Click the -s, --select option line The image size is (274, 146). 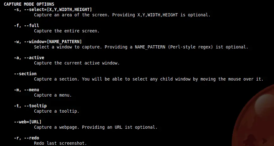tap(53, 9)
